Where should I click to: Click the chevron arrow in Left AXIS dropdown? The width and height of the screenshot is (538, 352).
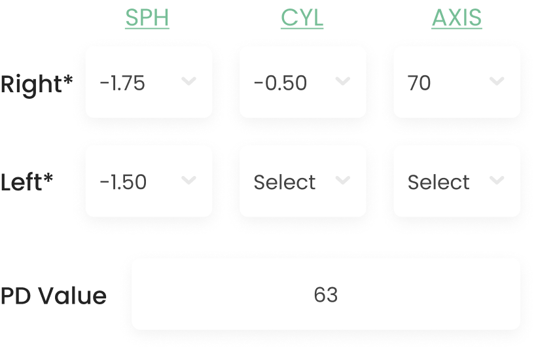coord(497,180)
